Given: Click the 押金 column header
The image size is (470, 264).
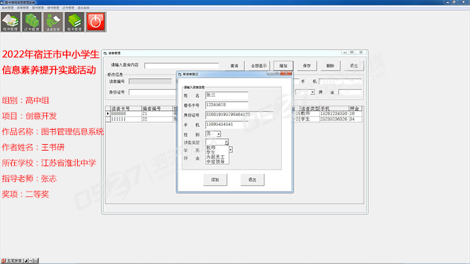Looking at the screenshot, I should [x=355, y=108].
